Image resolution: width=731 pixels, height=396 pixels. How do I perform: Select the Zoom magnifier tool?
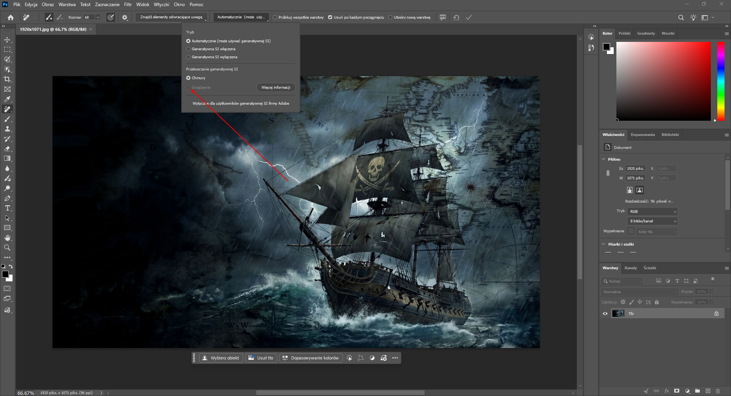pyautogui.click(x=7, y=247)
